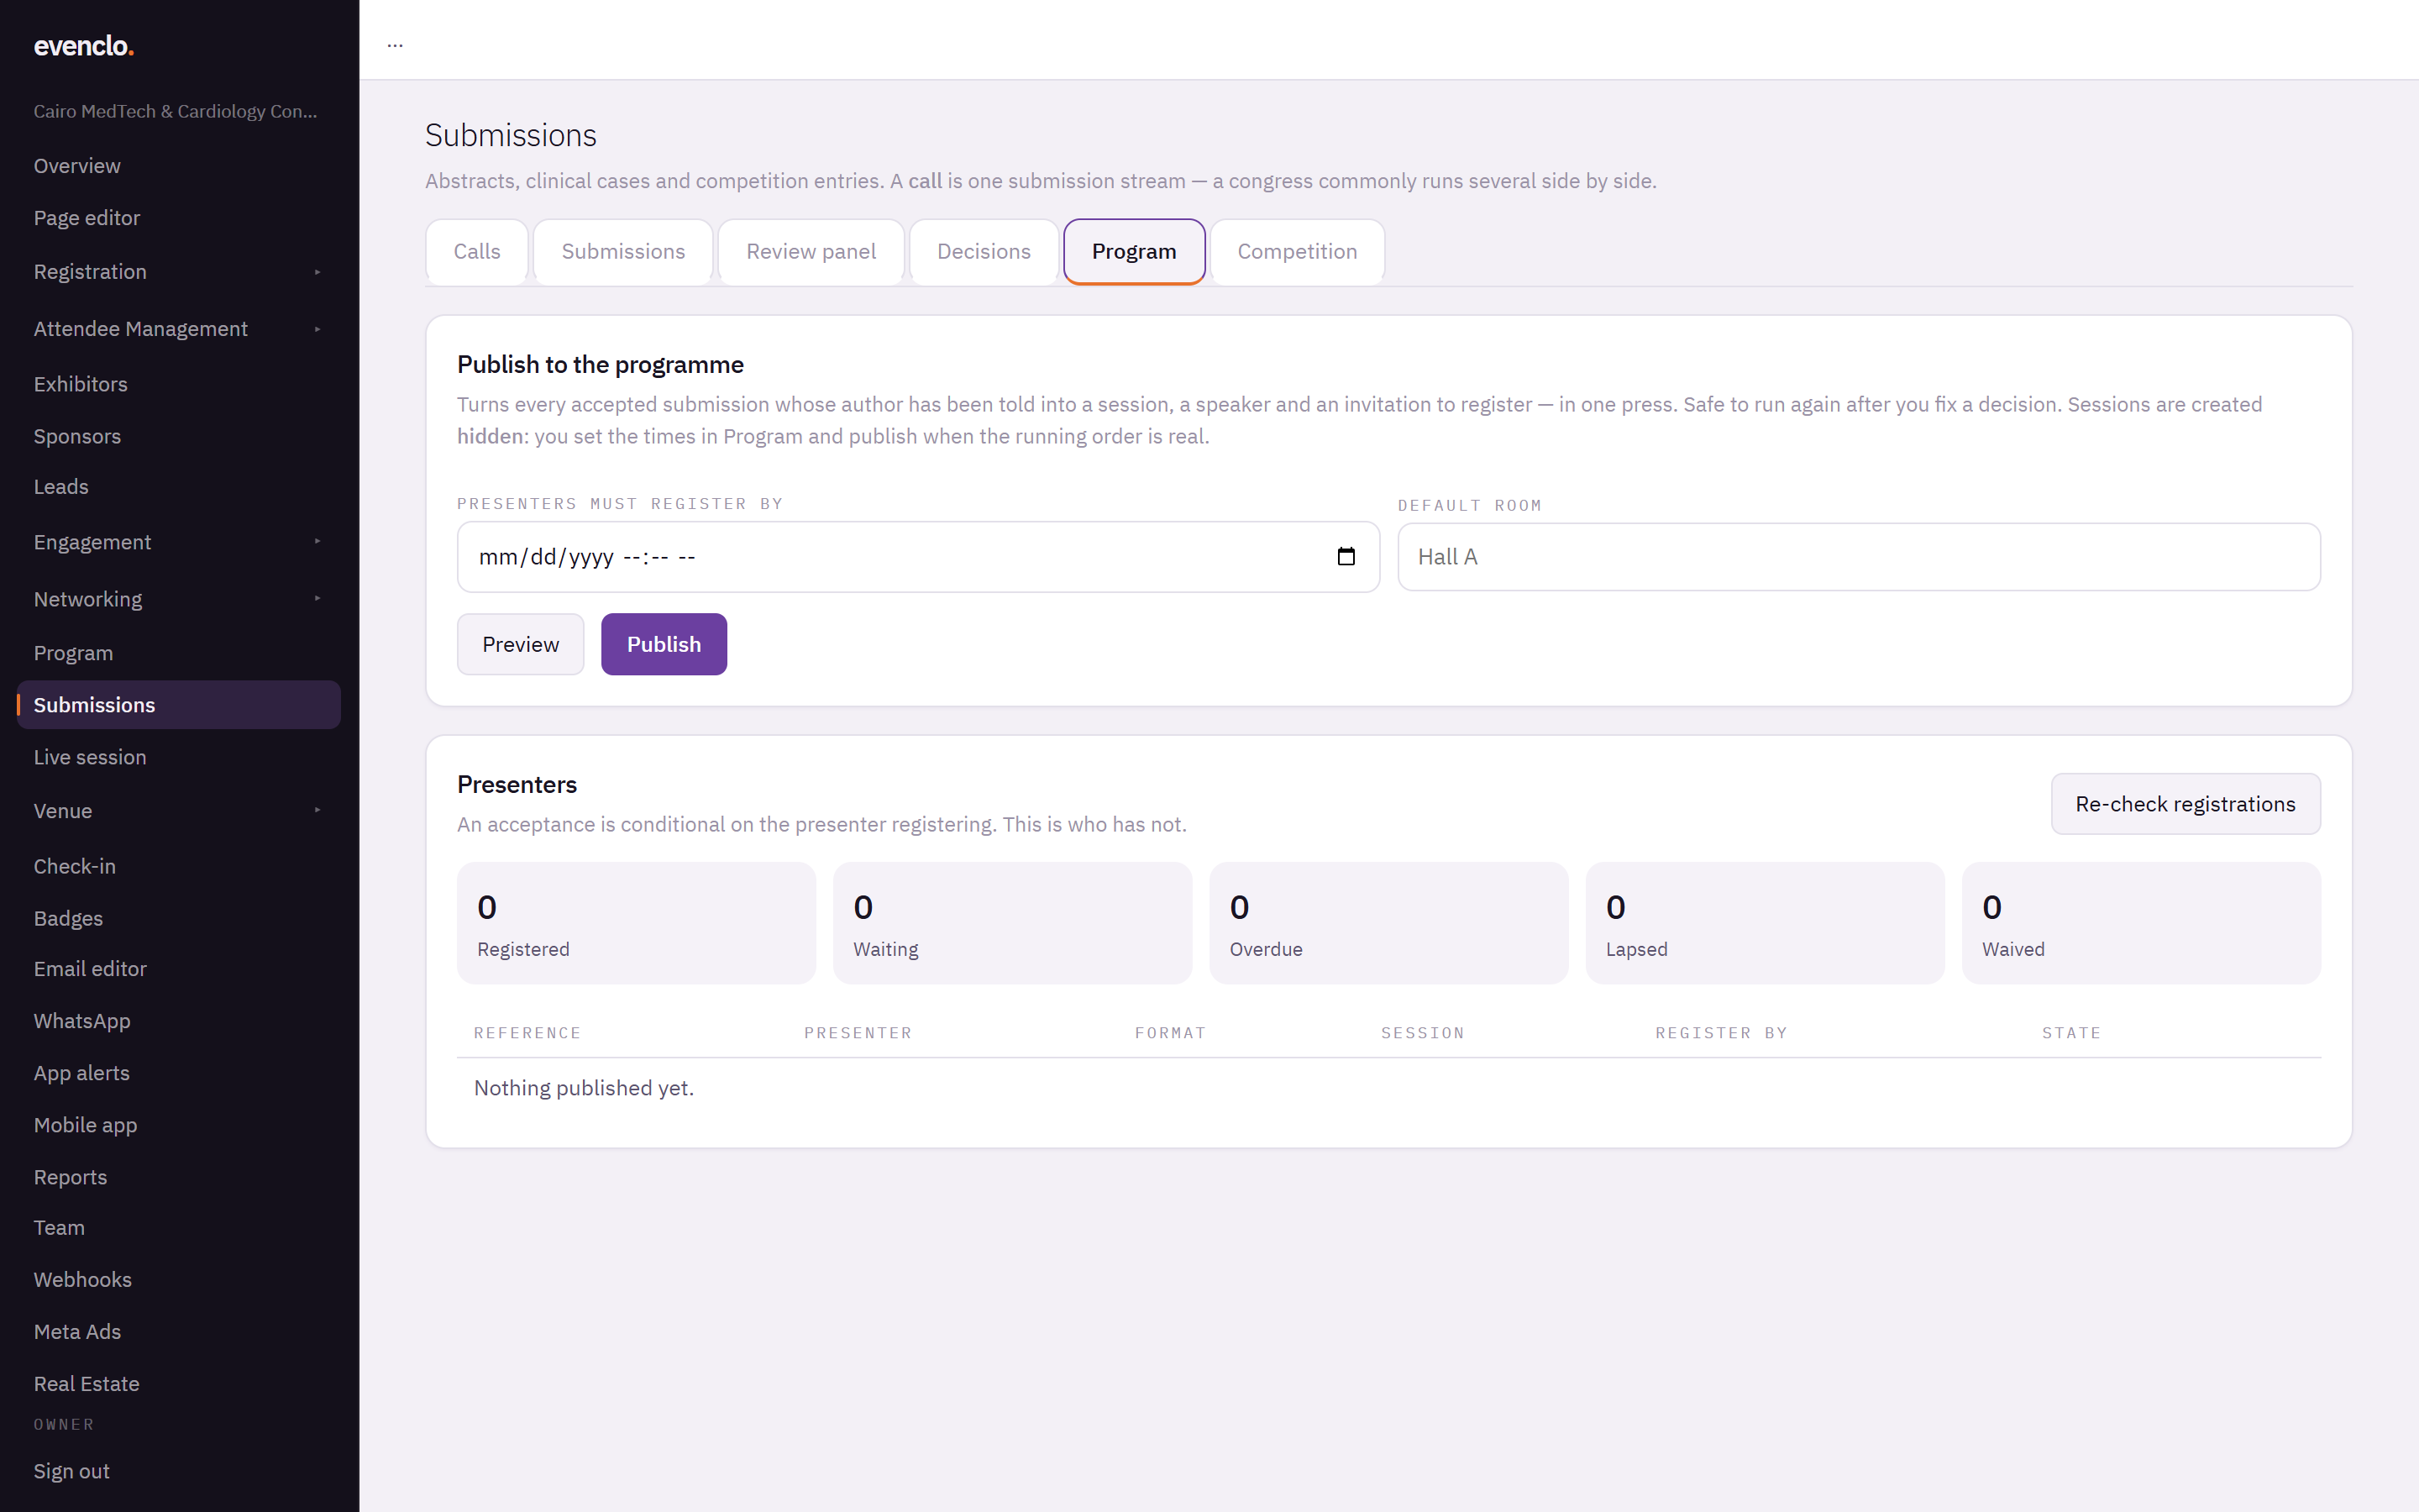Open the Decisions tab
Screen dimensions: 2419x1512
[984, 252]
